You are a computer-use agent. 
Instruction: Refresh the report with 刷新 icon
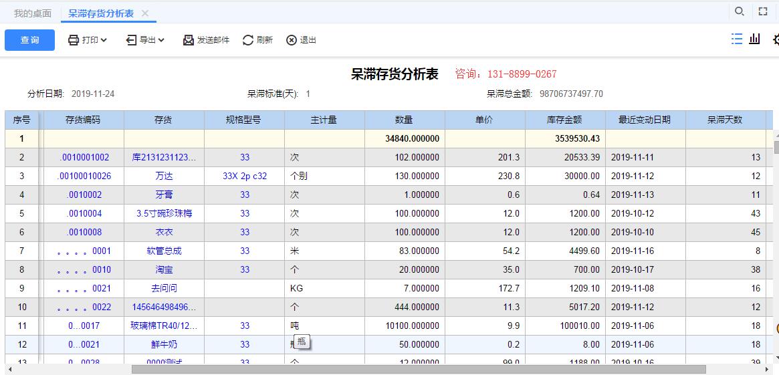pyautogui.click(x=248, y=40)
